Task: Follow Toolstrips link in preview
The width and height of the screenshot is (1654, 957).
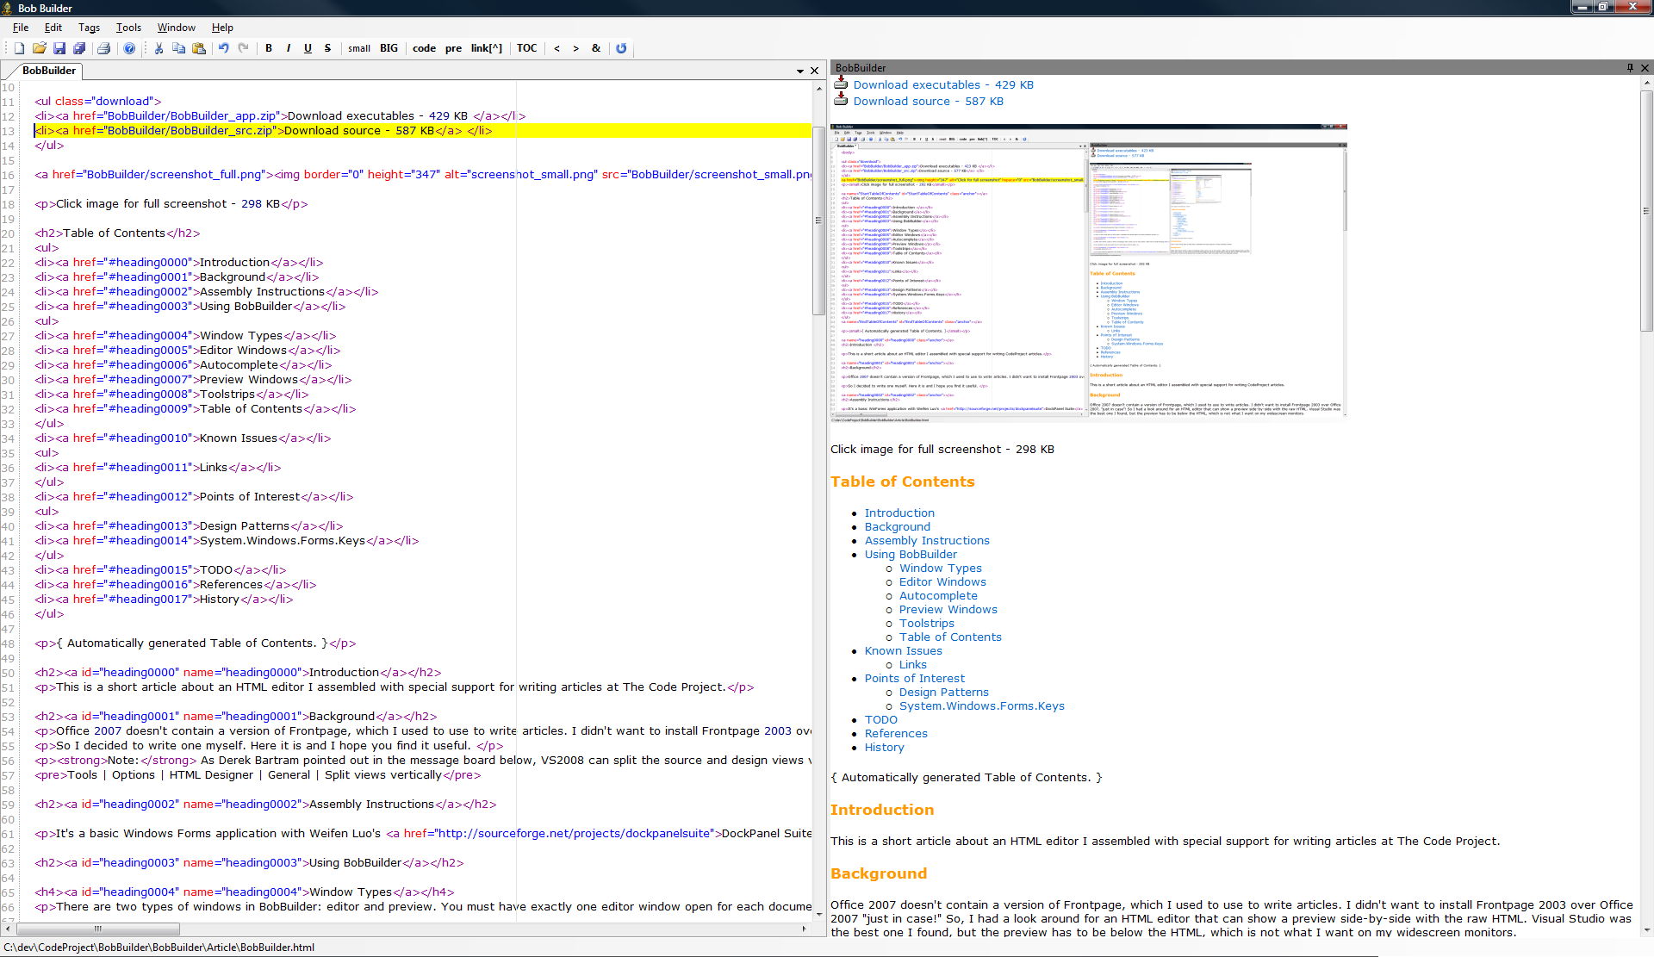Action: click(x=927, y=623)
